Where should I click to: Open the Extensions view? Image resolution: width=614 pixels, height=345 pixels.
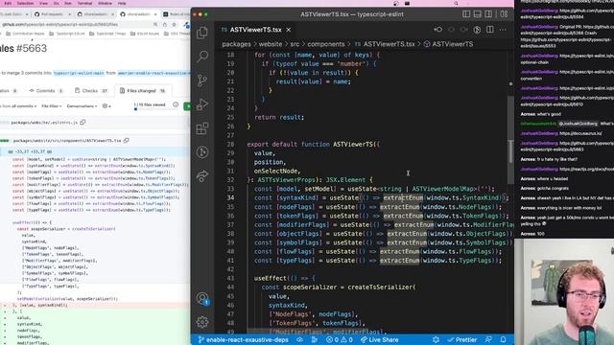(202, 128)
